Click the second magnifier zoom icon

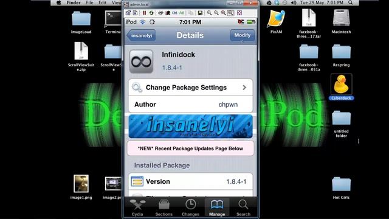click(216, 13)
